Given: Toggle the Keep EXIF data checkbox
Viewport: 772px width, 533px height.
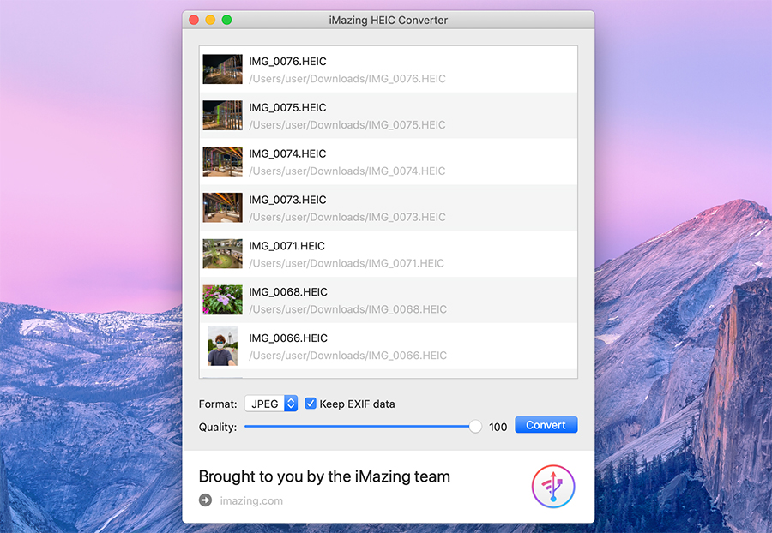Looking at the screenshot, I should click(311, 404).
